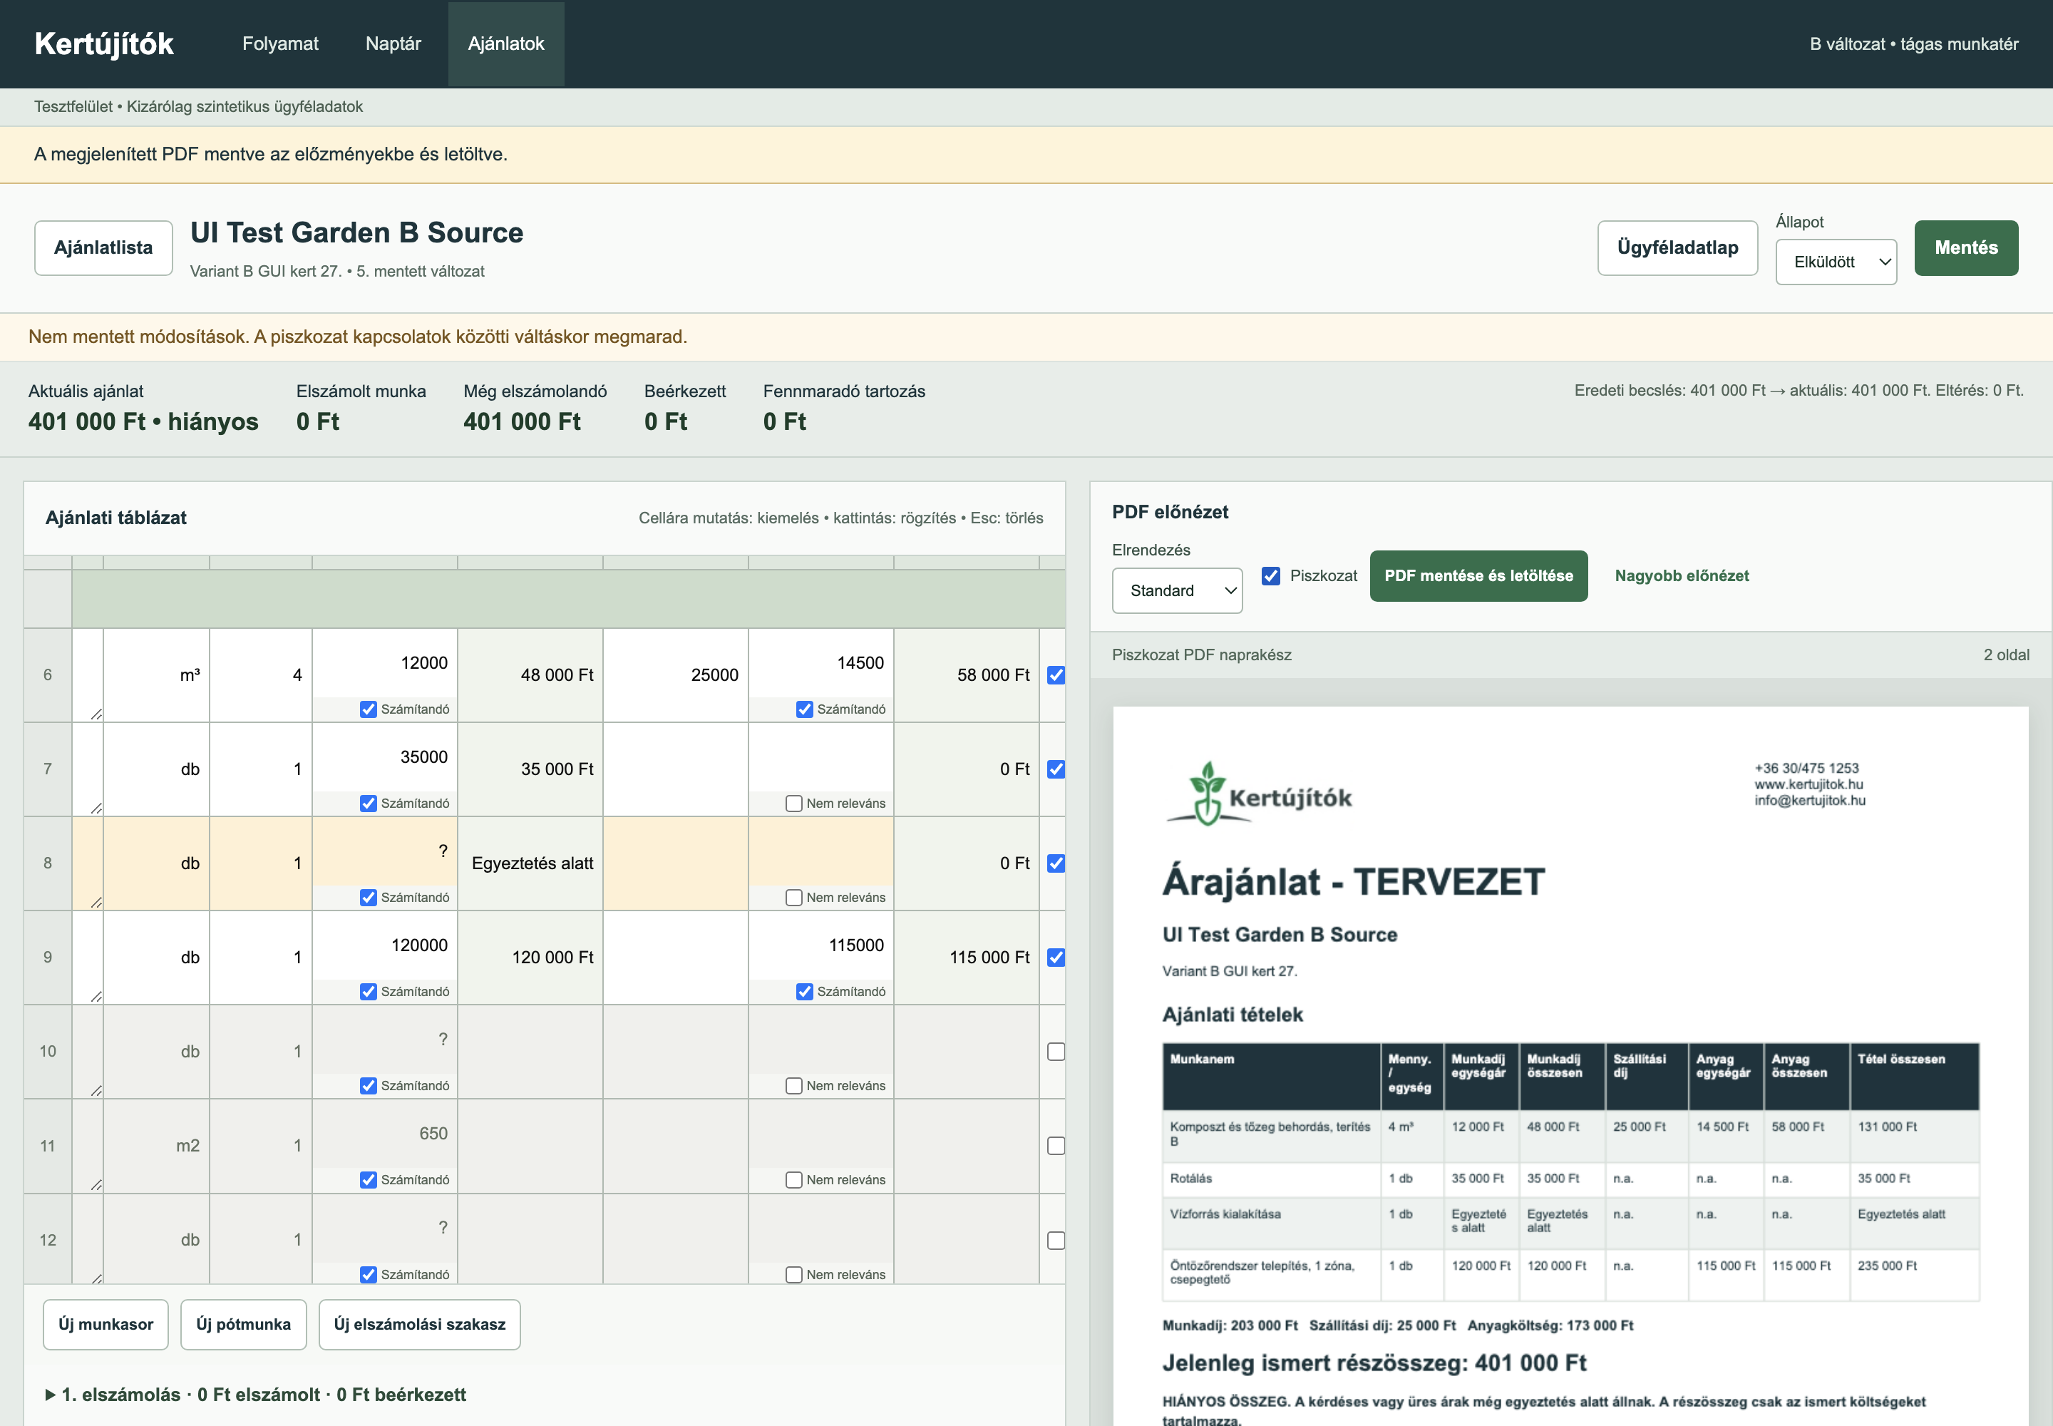Click the resize handle in row 7's name cell
2053x1426 pixels.
pos(96,808)
